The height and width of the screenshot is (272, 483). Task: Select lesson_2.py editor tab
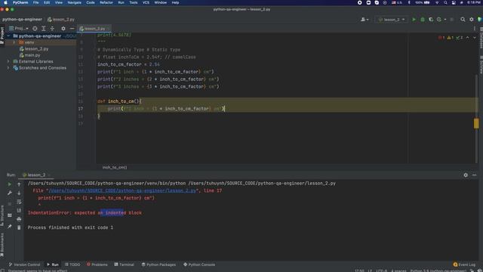[x=94, y=29]
